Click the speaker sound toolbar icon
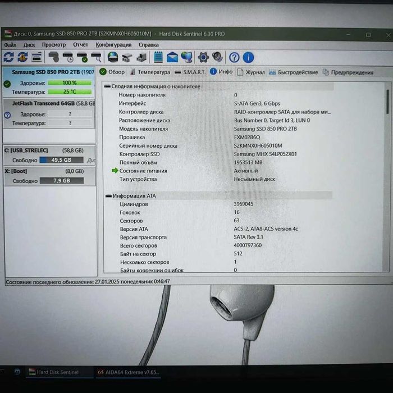 tap(217, 57)
